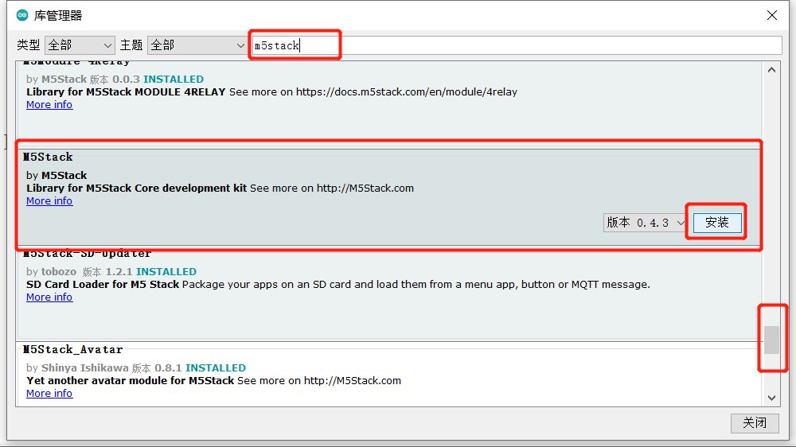This screenshot has width=796, height=447.
Task: Expand the 版本 0.4.3 version dropdown
Action: pyautogui.click(x=645, y=223)
